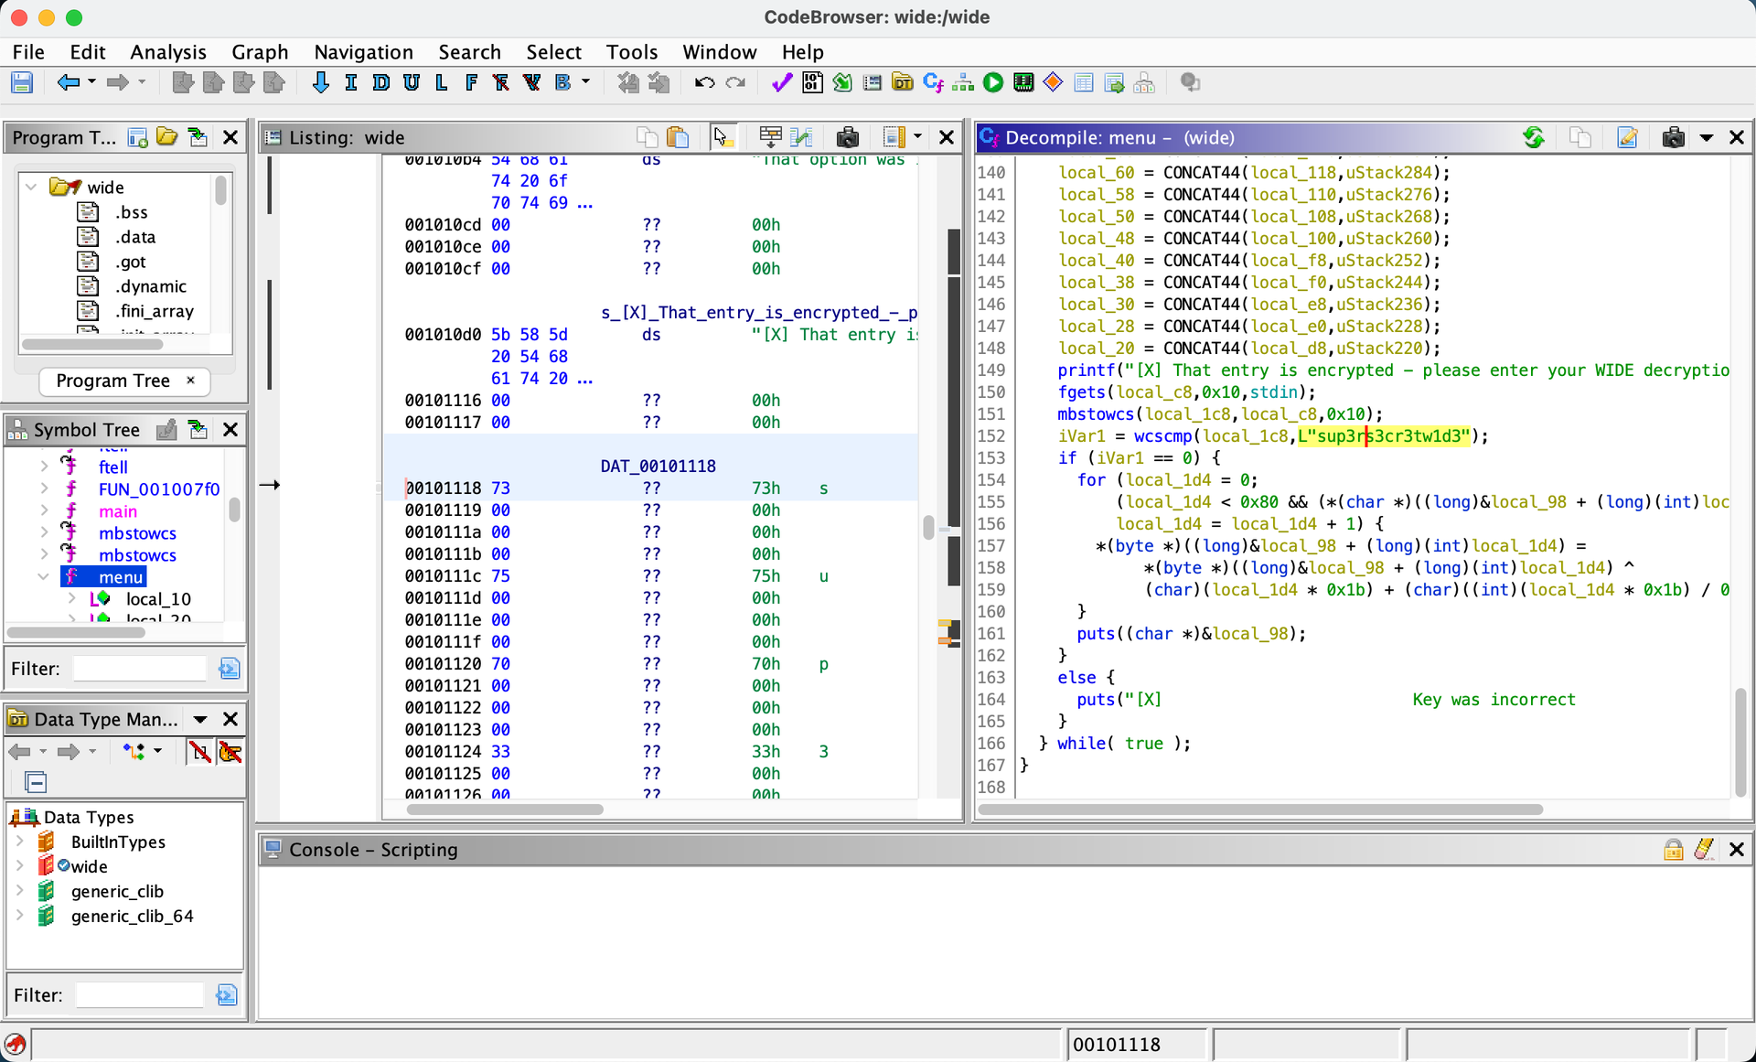Open the back-navigation history dropdown arrow
Viewport: 1756px width, 1062px height.
click(x=91, y=83)
